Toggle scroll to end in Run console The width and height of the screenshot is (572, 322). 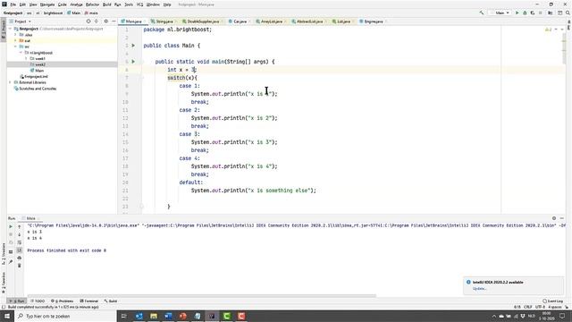tap(20, 250)
